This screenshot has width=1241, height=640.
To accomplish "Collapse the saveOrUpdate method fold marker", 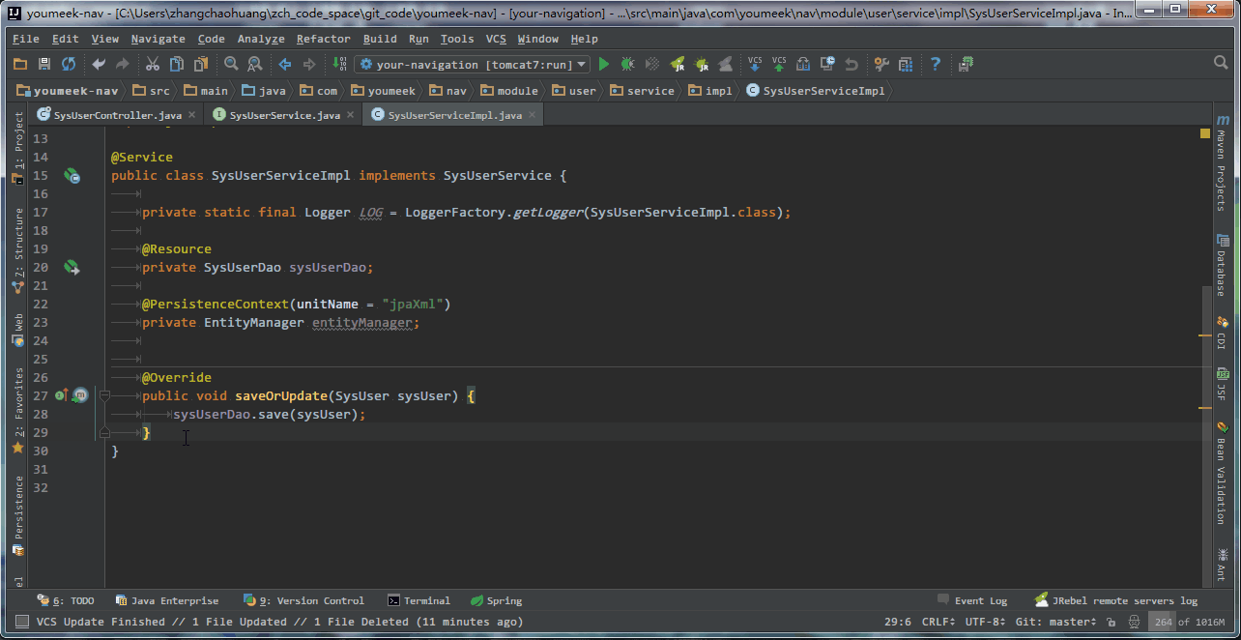I will click(104, 395).
